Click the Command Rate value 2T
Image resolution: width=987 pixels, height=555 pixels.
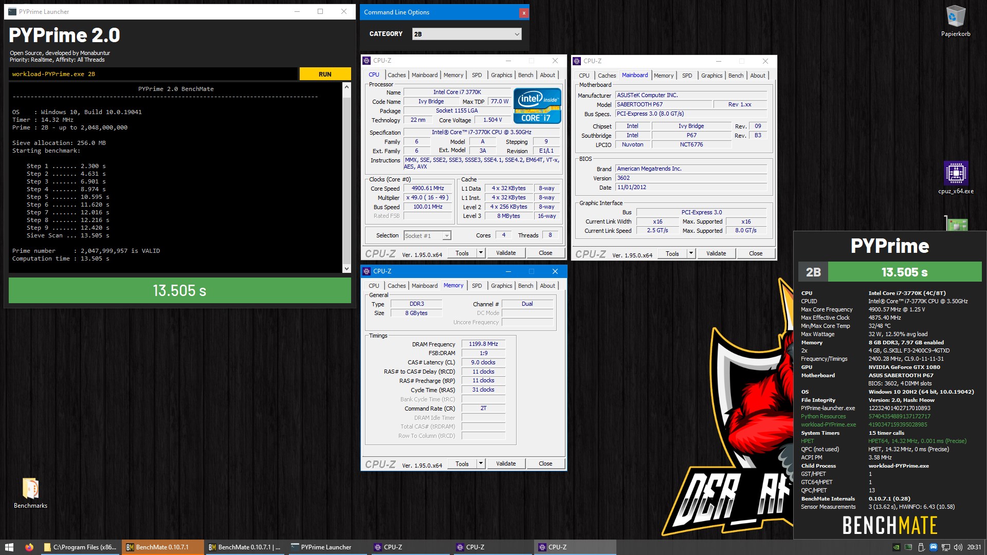coord(483,409)
